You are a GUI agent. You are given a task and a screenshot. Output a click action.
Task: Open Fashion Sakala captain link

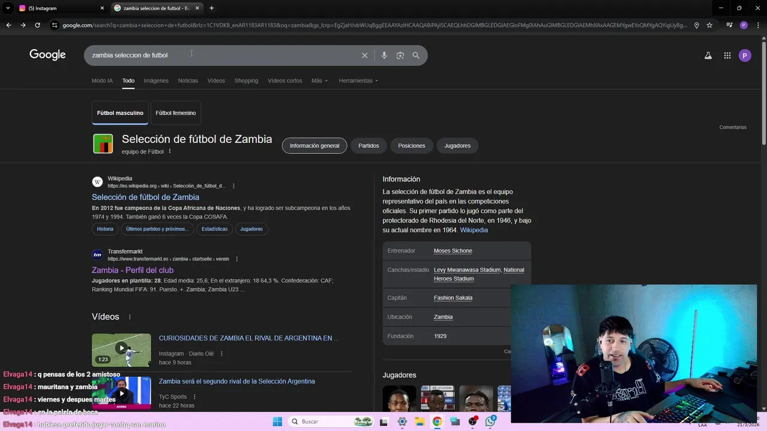coord(453,298)
